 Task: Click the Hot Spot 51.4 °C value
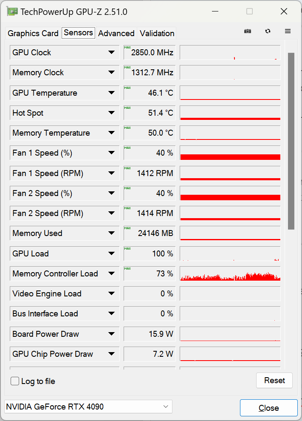tap(150, 113)
